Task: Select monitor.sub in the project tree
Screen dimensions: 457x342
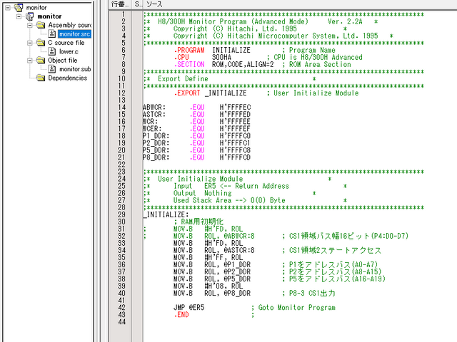Action: (x=75, y=69)
